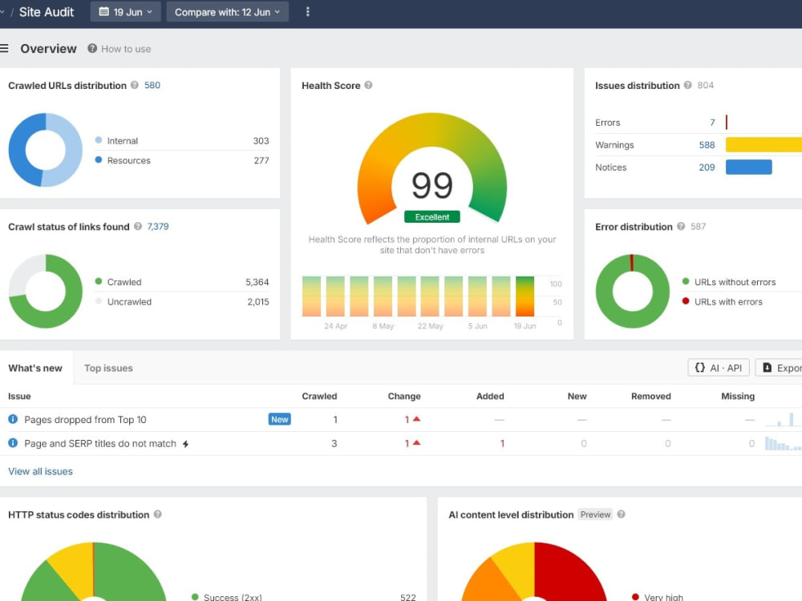The image size is (802, 601).
Task: Click the Warnings count 588
Action: click(707, 145)
